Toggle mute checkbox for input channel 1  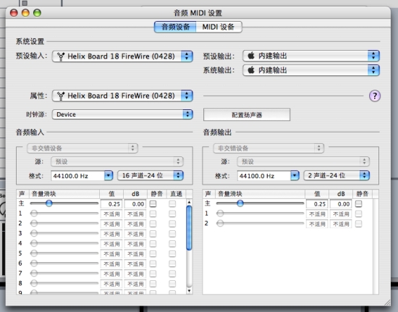(x=153, y=214)
